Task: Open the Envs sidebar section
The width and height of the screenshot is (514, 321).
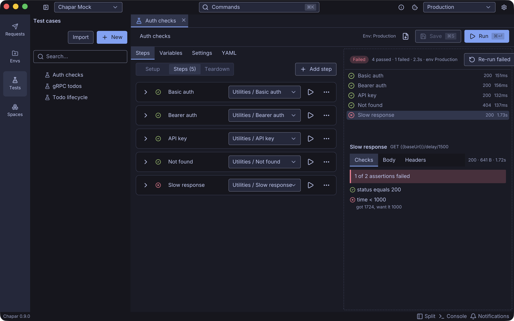Action: [x=15, y=57]
